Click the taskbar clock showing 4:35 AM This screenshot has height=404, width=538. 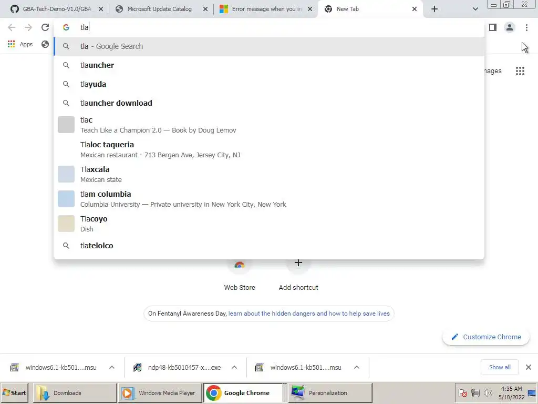[x=511, y=392]
